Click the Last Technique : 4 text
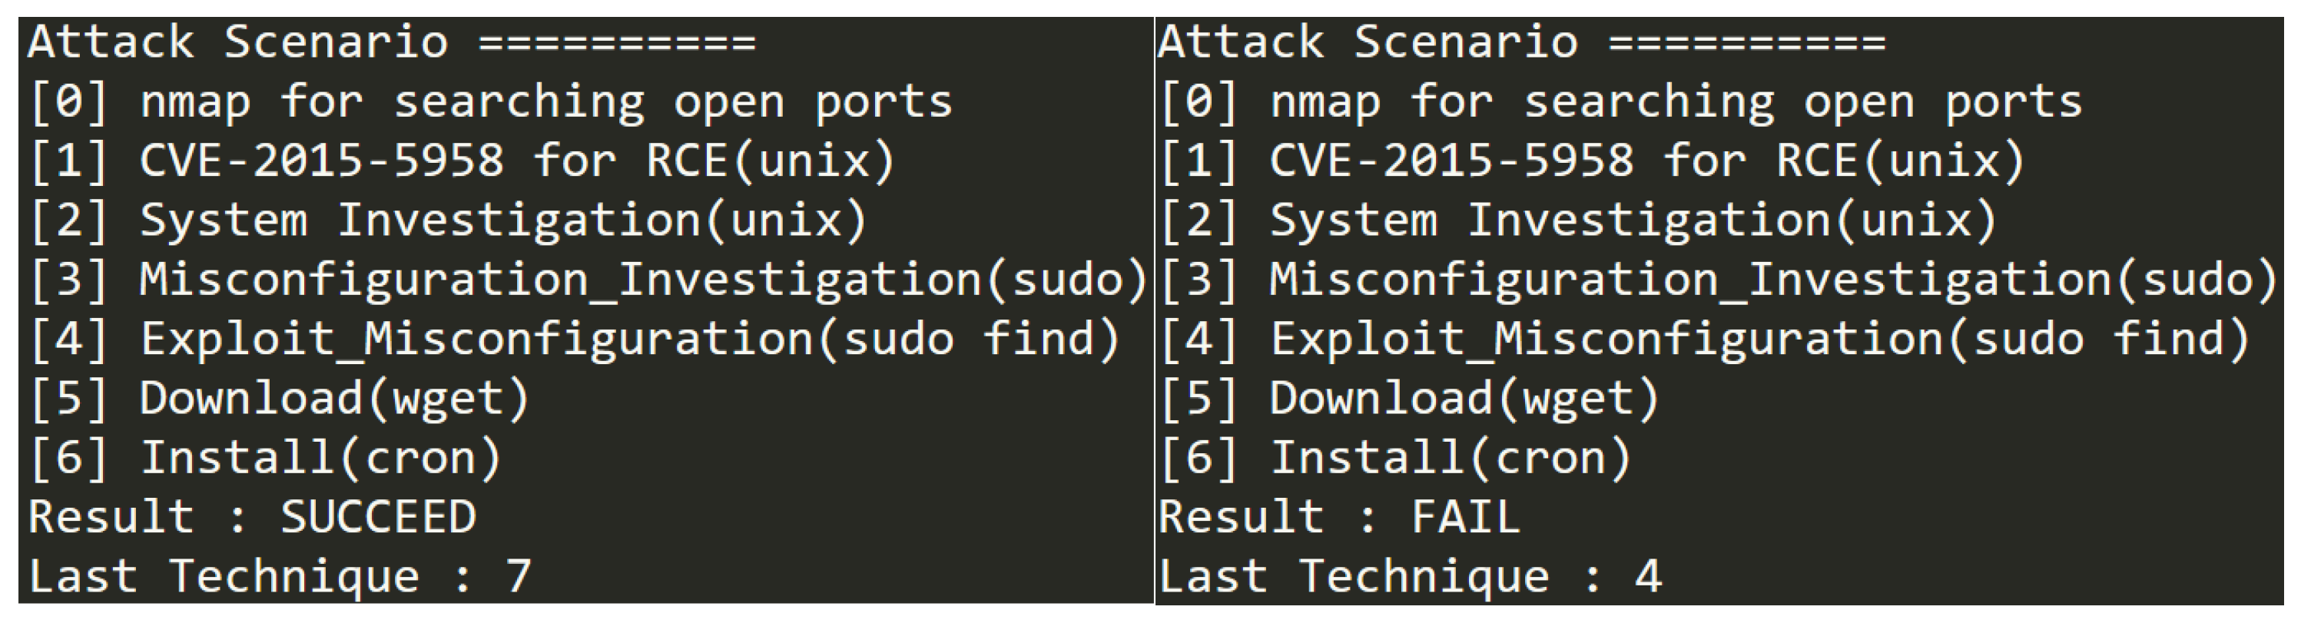The height and width of the screenshot is (633, 2301). (x=1411, y=577)
